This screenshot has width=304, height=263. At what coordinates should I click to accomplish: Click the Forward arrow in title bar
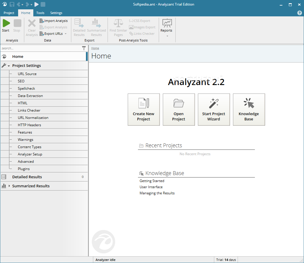click(27, 4)
